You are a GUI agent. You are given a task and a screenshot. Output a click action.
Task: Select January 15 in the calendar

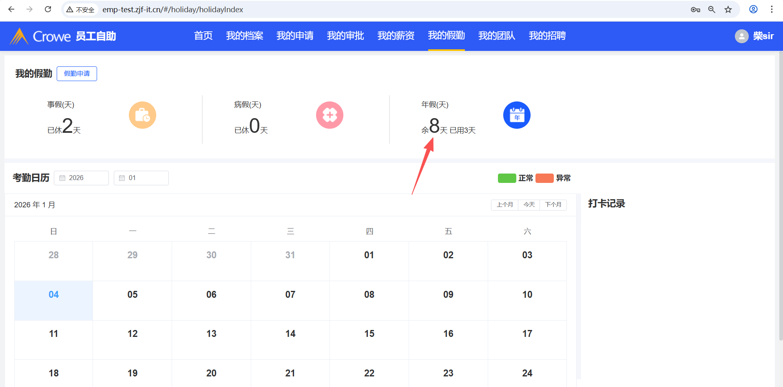(x=369, y=334)
